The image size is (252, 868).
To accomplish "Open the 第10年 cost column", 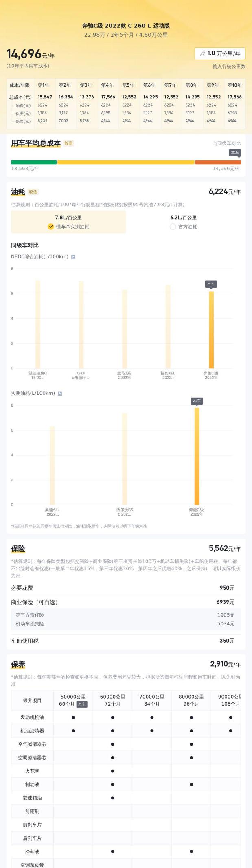I will click(234, 85).
